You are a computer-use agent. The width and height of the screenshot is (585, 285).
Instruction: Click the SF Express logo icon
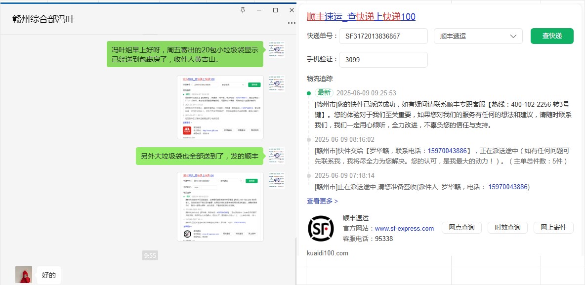coord(321,228)
